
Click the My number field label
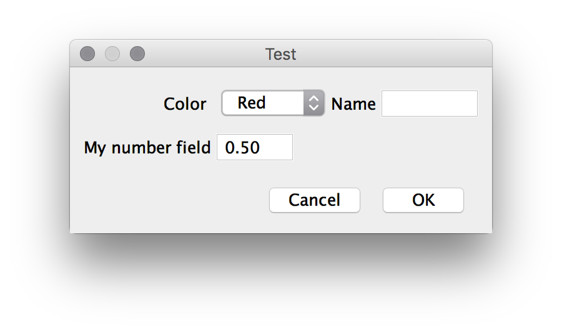tap(147, 148)
